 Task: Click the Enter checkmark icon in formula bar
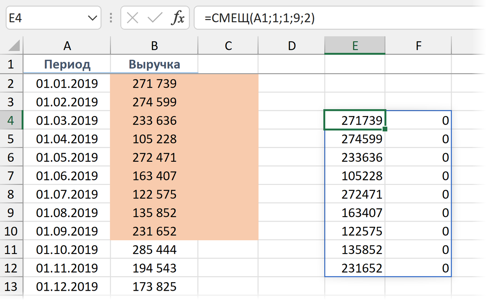(x=155, y=18)
